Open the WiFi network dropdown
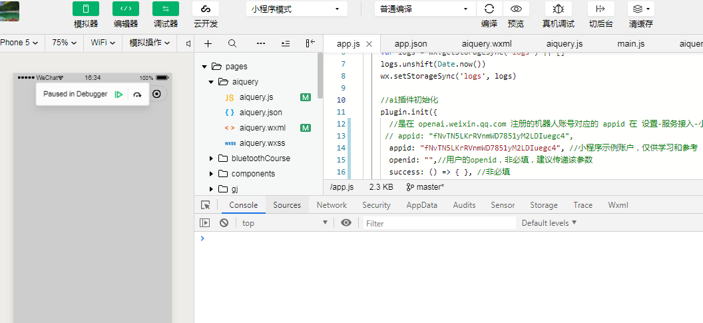 pos(103,43)
